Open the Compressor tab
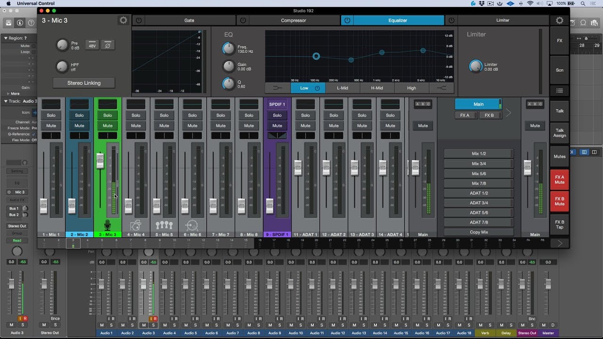The height and width of the screenshot is (339, 603). (293, 20)
